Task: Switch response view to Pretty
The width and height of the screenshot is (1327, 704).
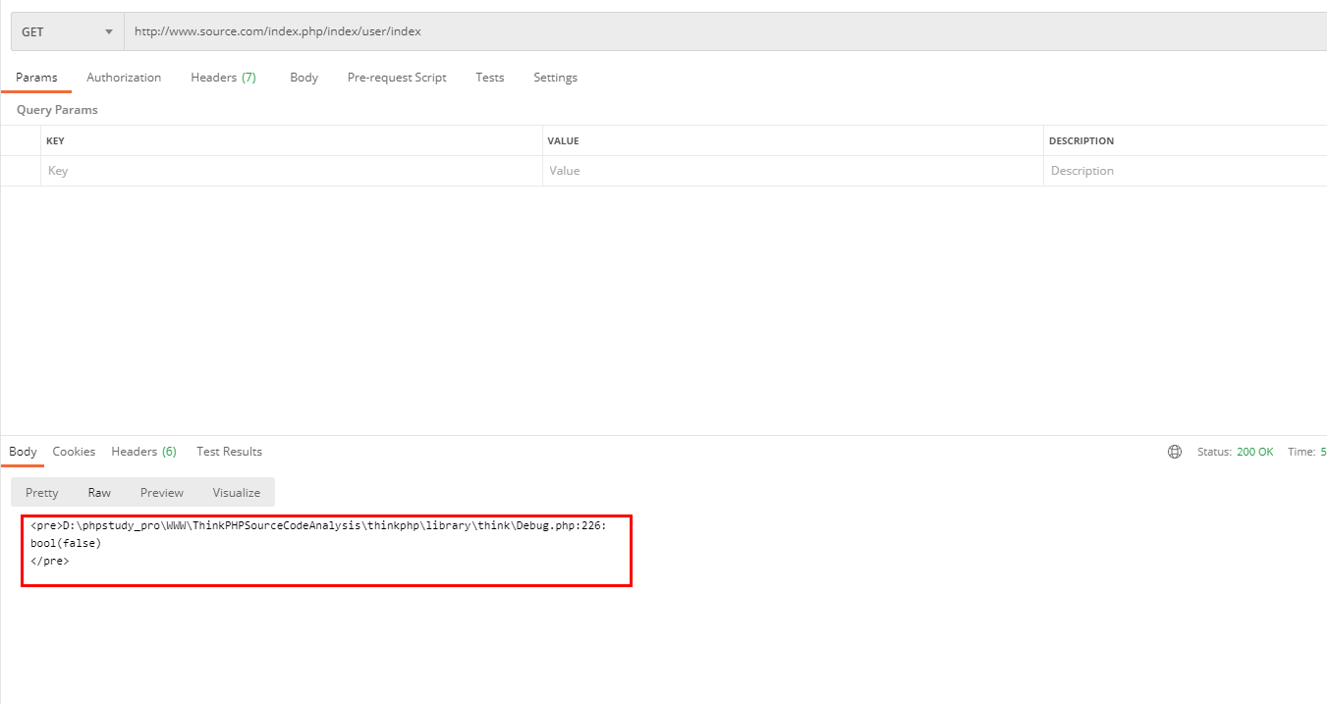Action: (x=41, y=493)
